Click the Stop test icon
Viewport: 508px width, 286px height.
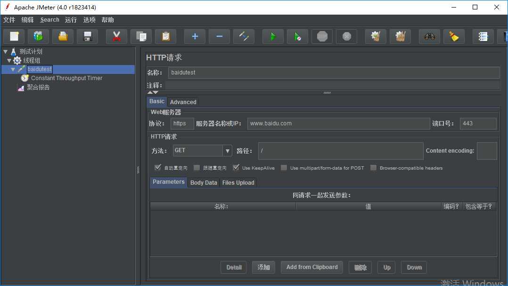point(322,36)
